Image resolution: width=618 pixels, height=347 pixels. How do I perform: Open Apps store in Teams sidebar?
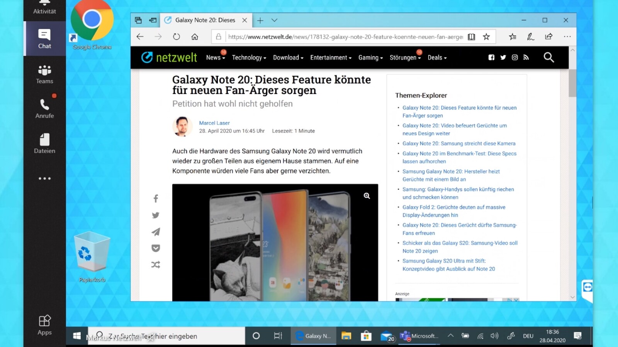[x=44, y=325]
